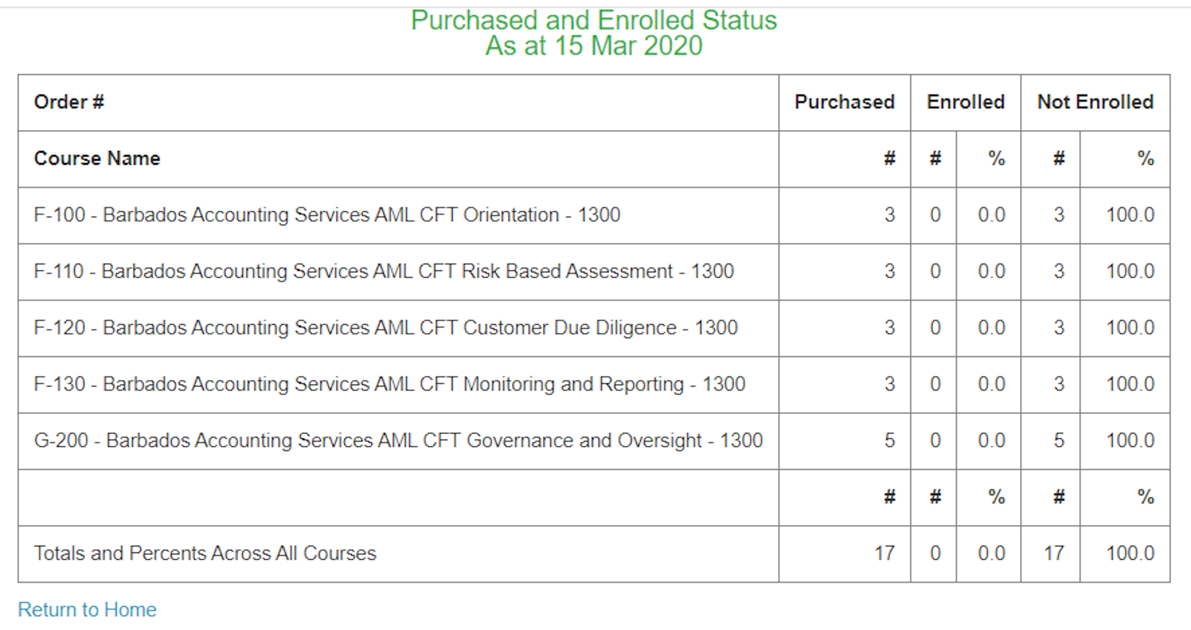
Task: Click the F-120 Customer Due Diligence course name
Action: [385, 328]
